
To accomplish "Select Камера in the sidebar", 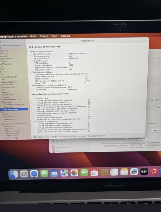I will coord(5,92).
